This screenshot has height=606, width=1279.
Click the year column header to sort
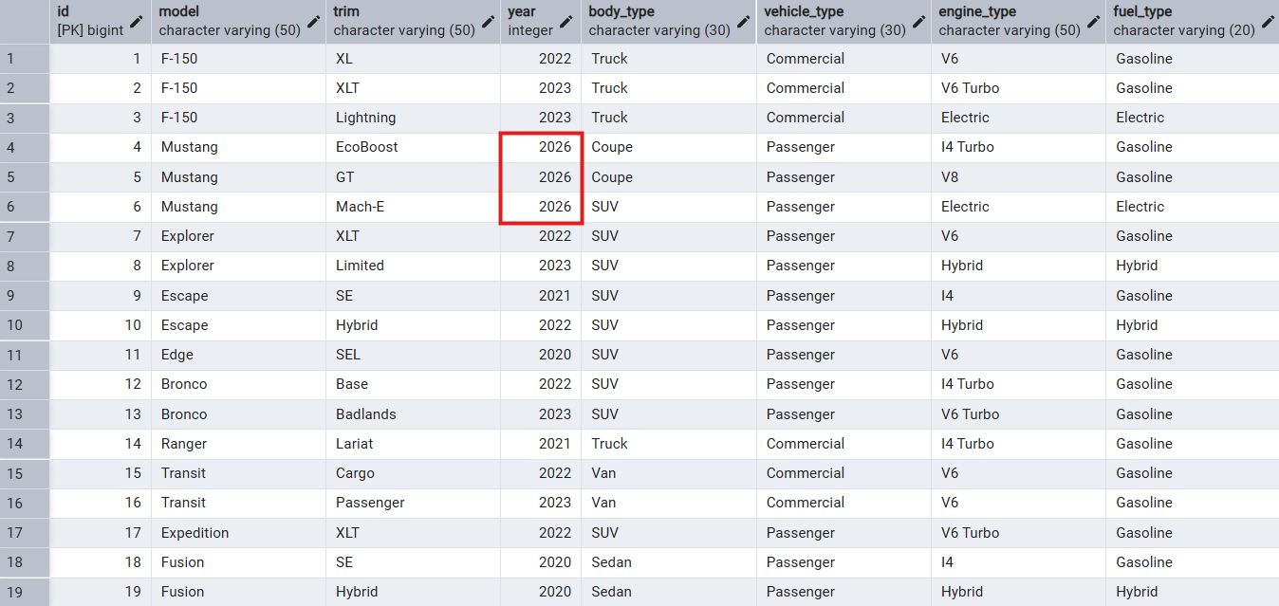[522, 11]
